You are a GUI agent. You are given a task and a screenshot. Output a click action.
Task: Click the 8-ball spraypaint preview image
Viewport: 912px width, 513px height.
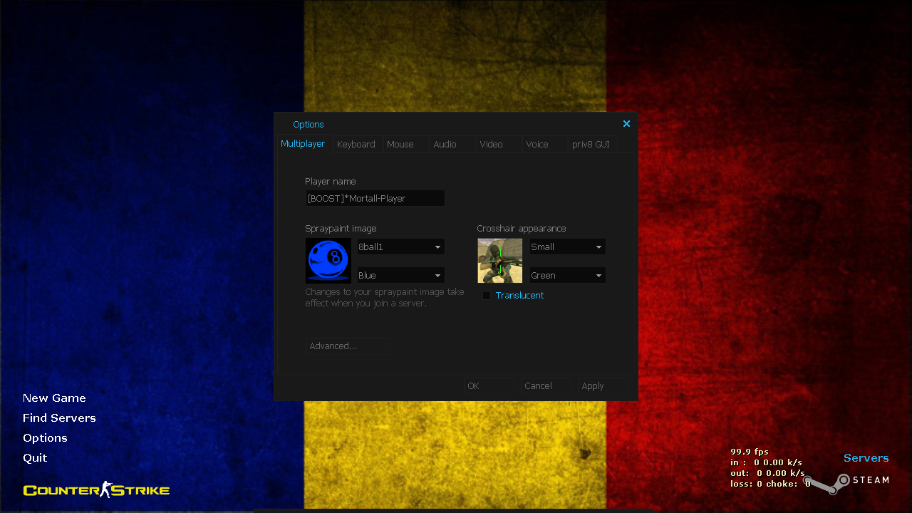click(328, 260)
